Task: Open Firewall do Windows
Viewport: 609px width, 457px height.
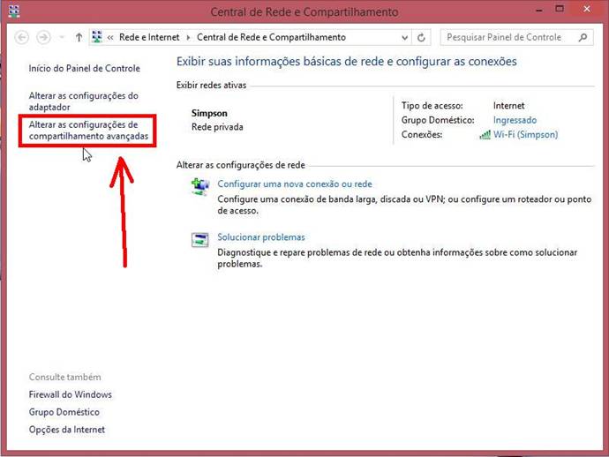Action: click(71, 394)
